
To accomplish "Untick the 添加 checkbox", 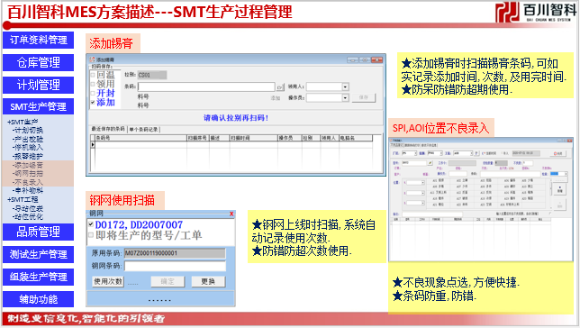I will (x=93, y=103).
